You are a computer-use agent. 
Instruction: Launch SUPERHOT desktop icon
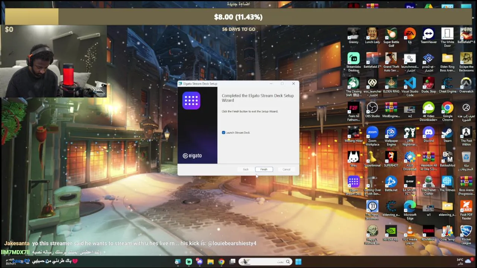click(391, 159)
